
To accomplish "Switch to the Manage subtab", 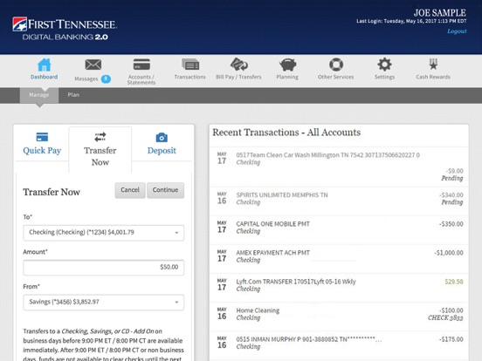I will click(x=39, y=95).
